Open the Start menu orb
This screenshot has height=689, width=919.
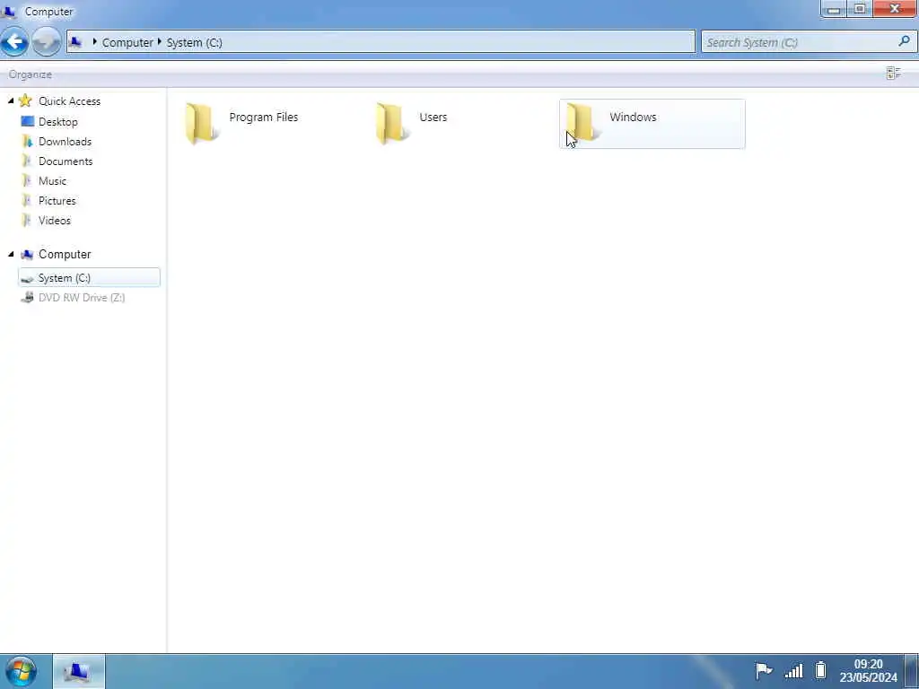coord(22,671)
